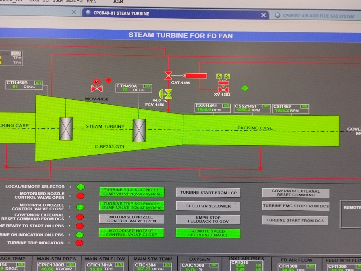Image resolution: width=361 pixels, height=271 pixels.
Task: Toggle Remote Speed Set Point Enable
Action: [x=208, y=233]
